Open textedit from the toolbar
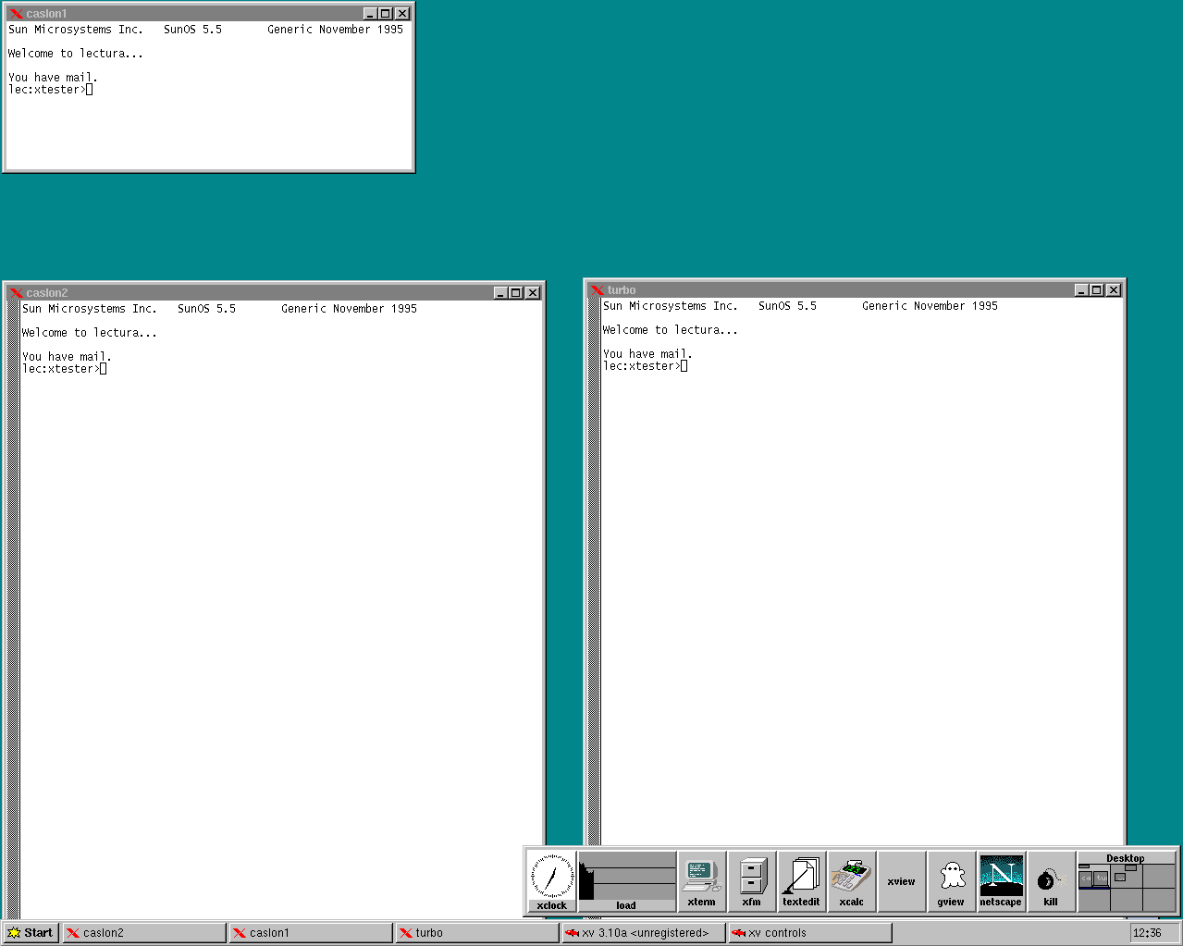This screenshot has height=946, width=1183. [801, 878]
